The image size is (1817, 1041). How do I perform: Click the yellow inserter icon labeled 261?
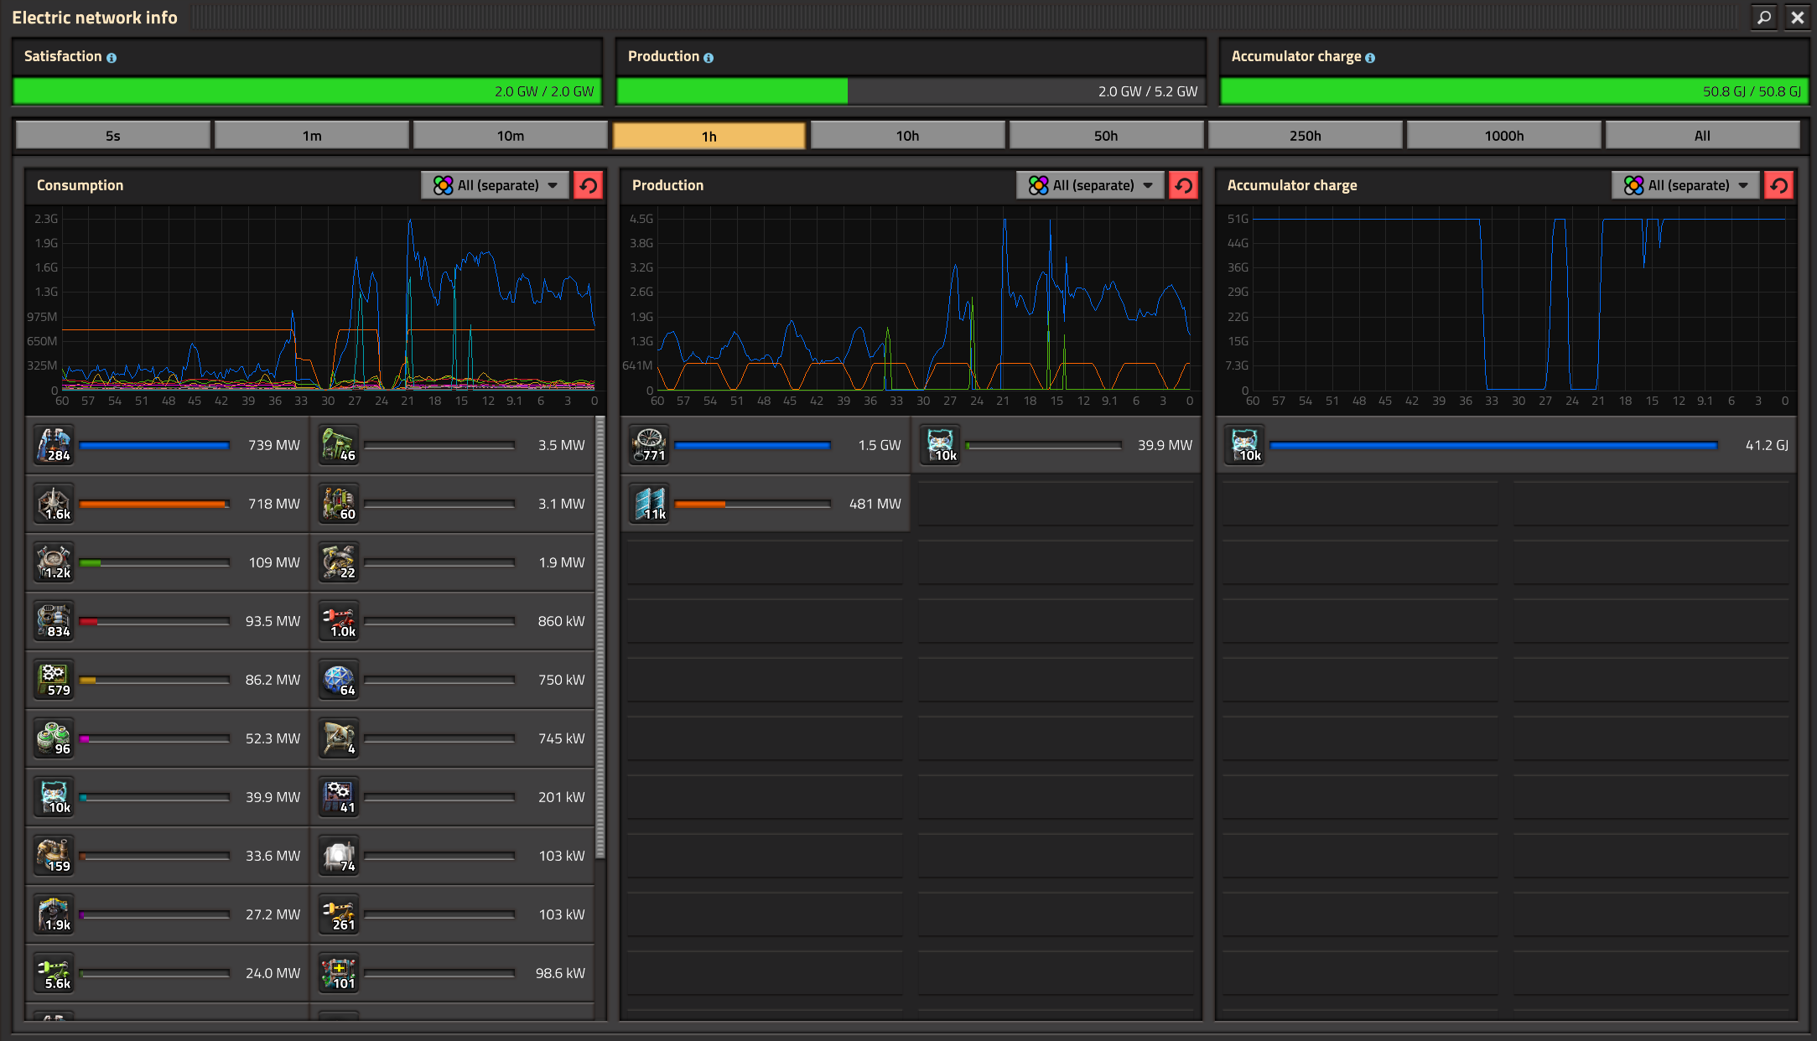tap(340, 914)
